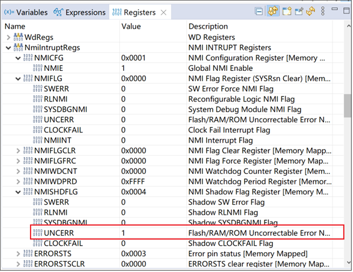Click the ERRORSTSCLR register icon
Viewport: 353px width, 272px height.
(28, 264)
